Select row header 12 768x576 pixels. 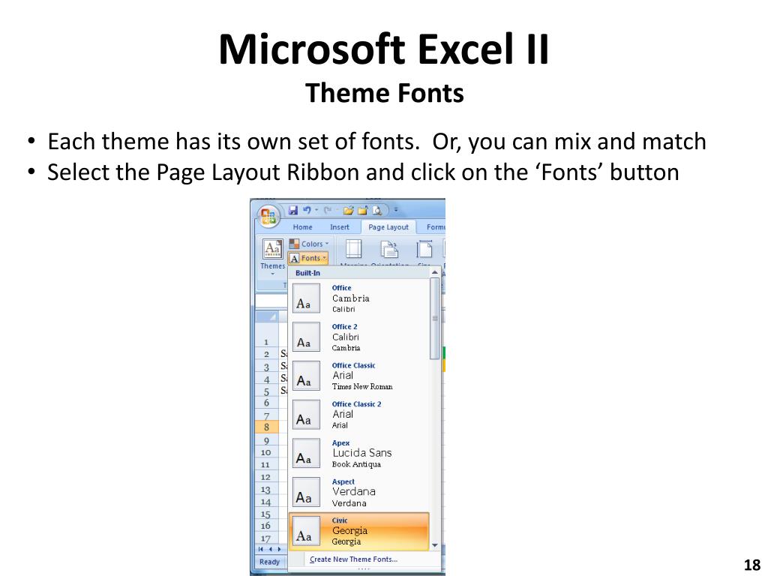pyautogui.click(x=265, y=477)
